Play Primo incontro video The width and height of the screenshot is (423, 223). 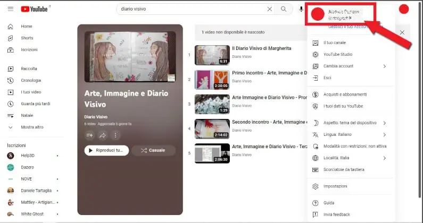point(270,73)
